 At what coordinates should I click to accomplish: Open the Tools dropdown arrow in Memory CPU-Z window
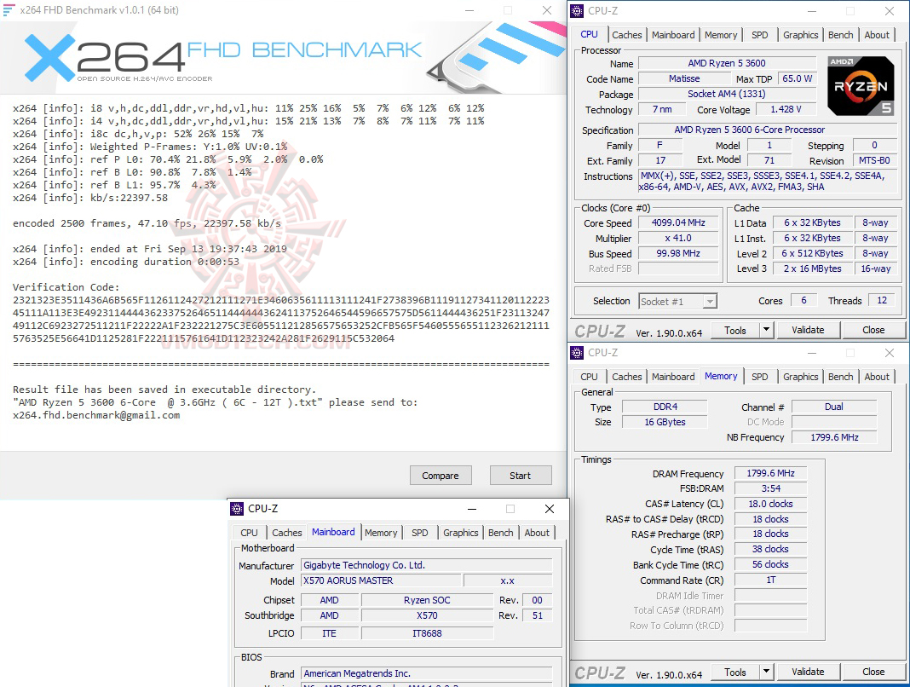(766, 672)
